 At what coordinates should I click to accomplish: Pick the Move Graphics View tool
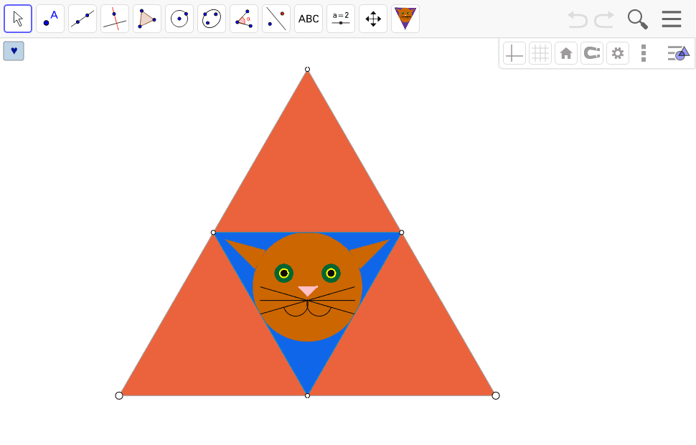pyautogui.click(x=373, y=19)
